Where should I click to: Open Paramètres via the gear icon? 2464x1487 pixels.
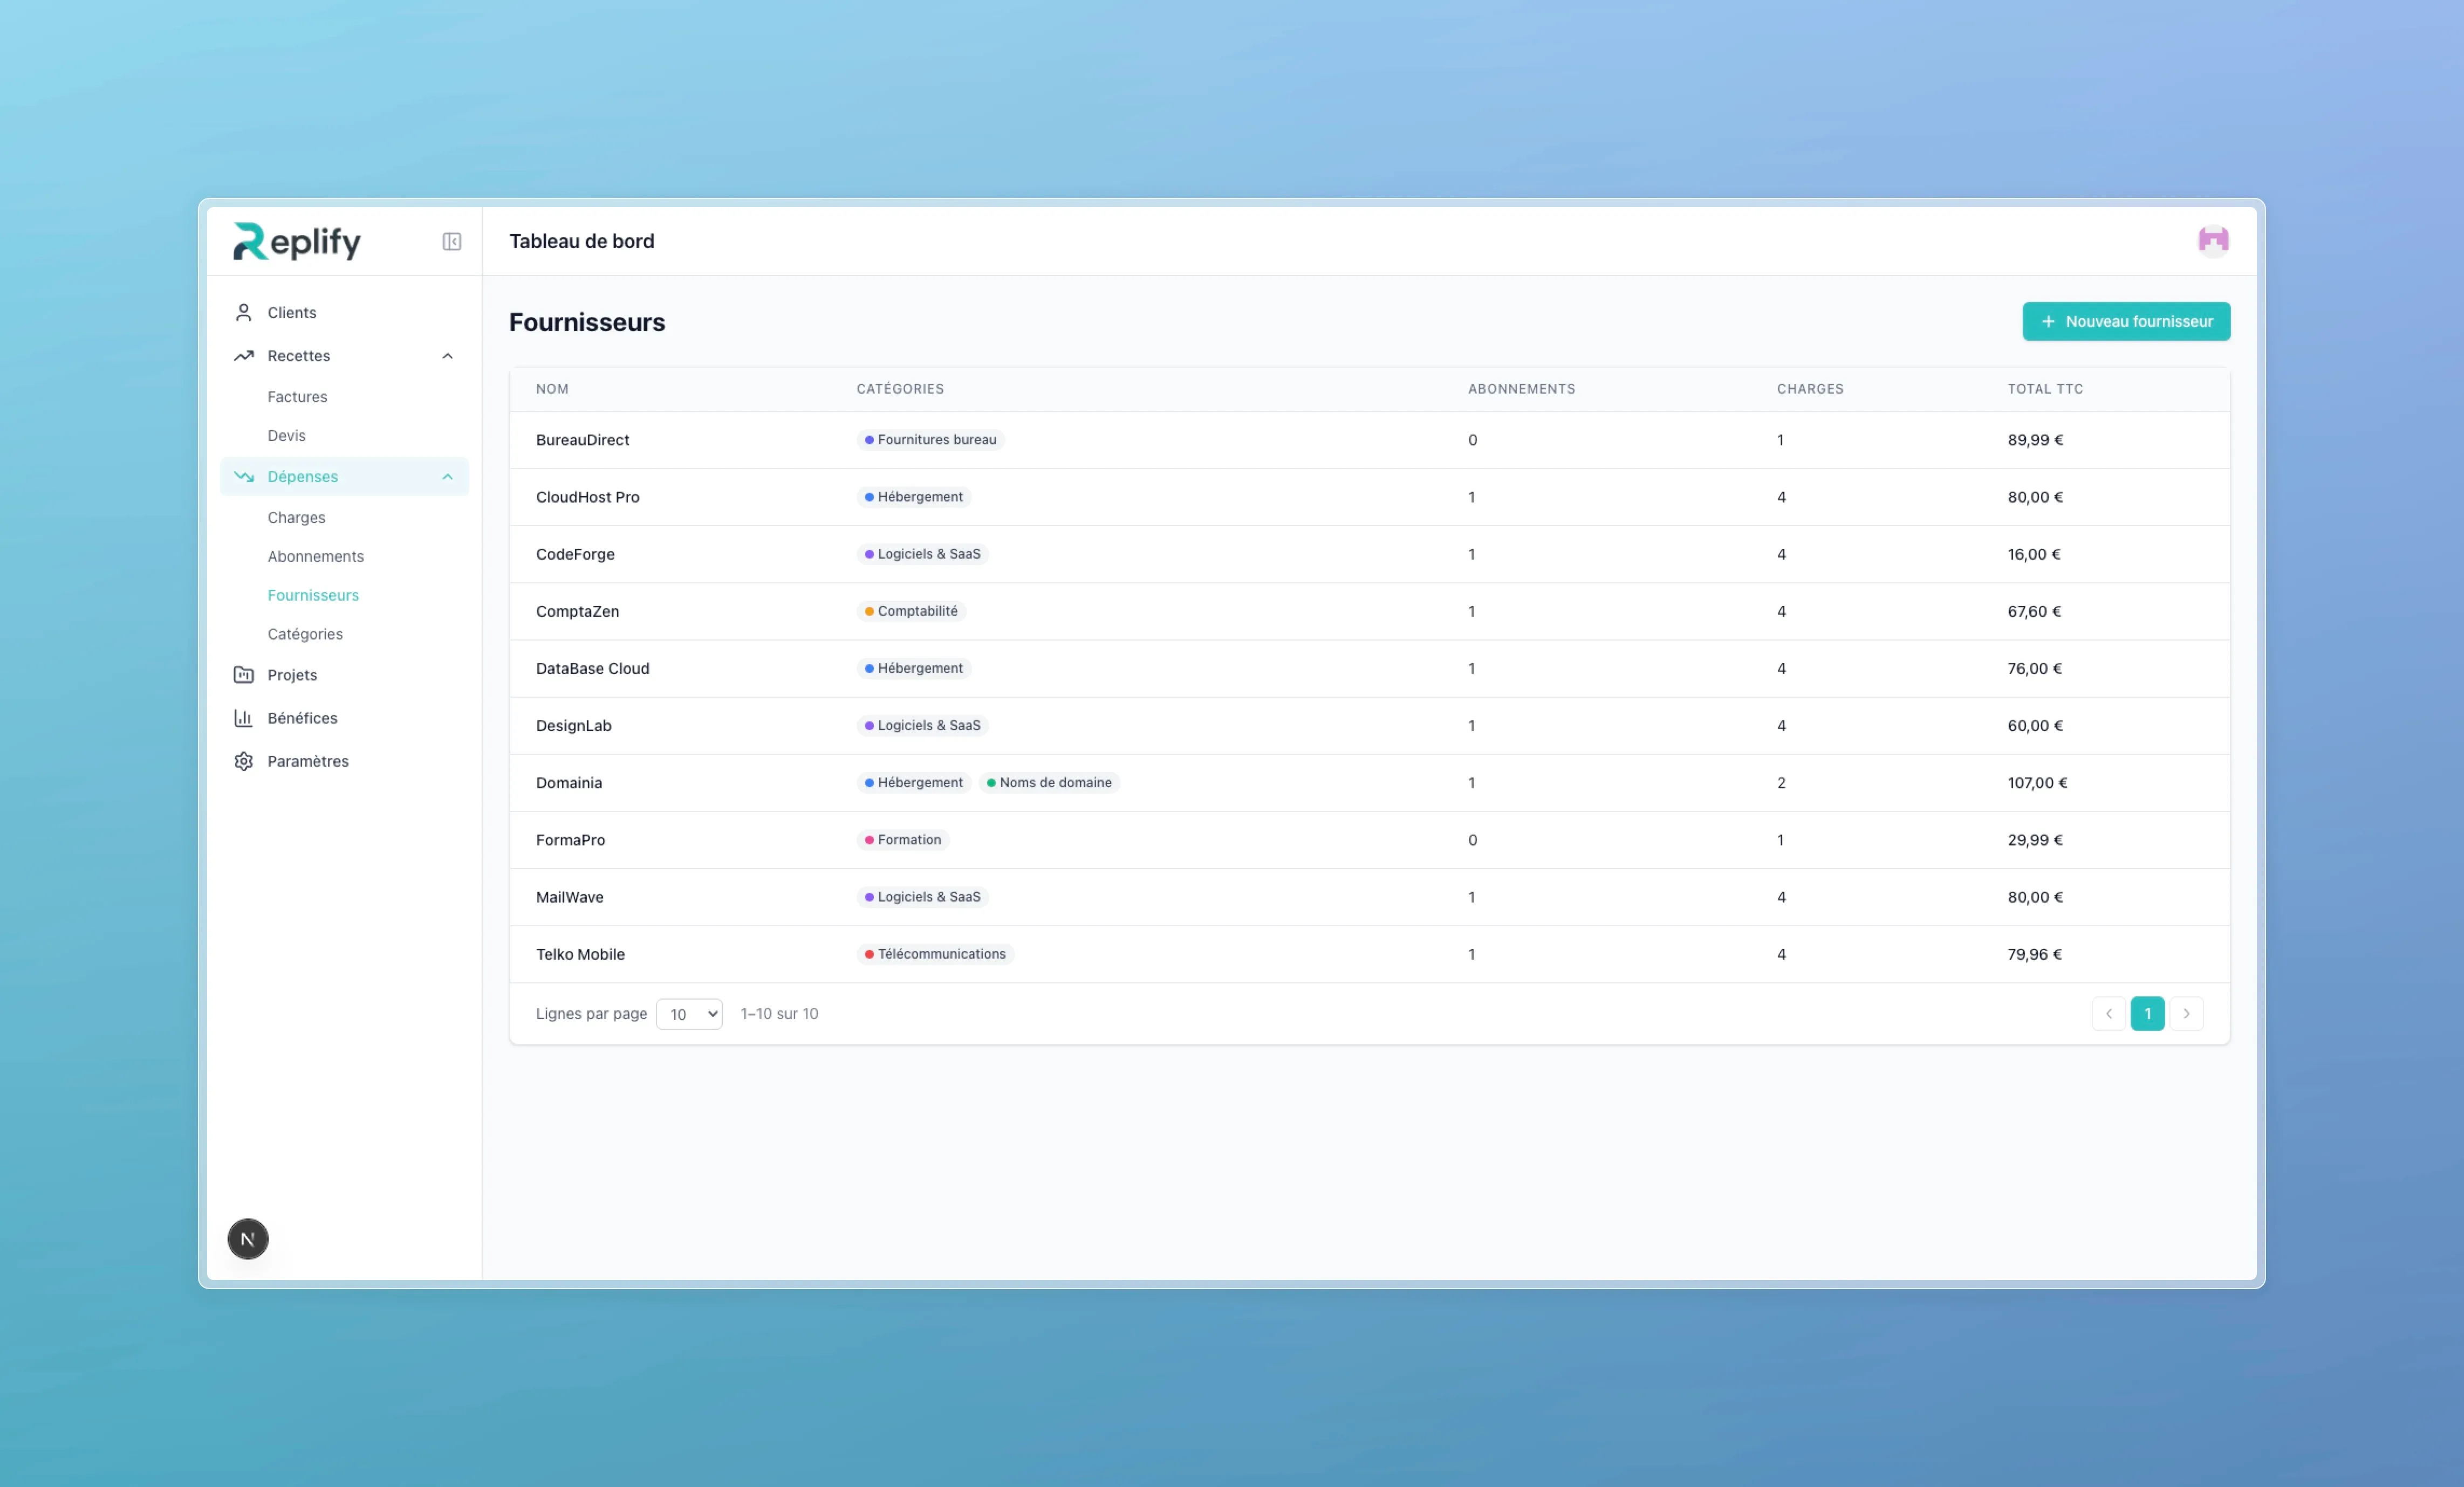[x=243, y=761]
